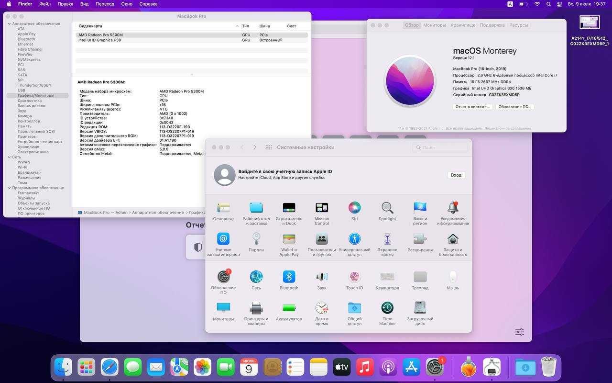Focus the Поиск field in settings
Screen dimensions: 612x383
point(440,147)
